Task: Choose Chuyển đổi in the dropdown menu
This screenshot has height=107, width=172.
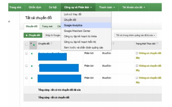Action: (86, 20)
